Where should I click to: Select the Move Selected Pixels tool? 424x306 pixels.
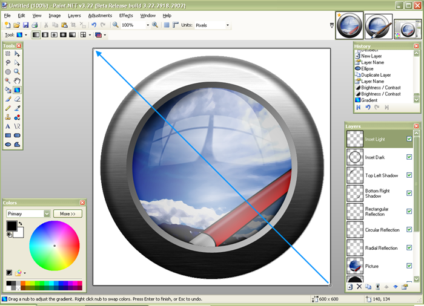tap(17, 54)
